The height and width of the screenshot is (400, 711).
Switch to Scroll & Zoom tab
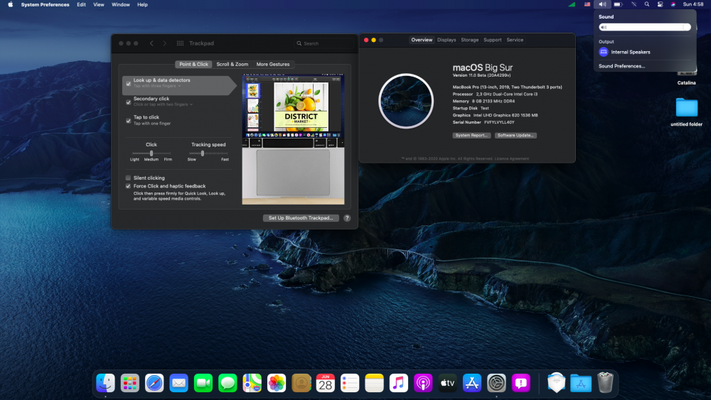(232, 65)
